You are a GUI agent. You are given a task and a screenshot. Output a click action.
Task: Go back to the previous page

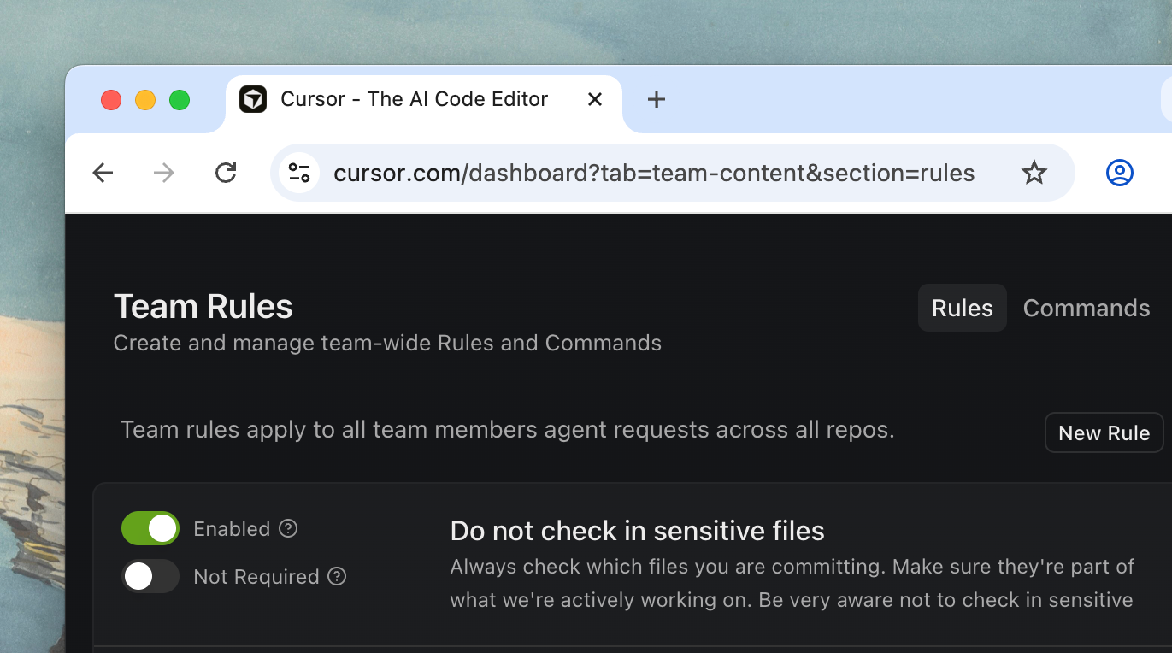tap(103, 172)
